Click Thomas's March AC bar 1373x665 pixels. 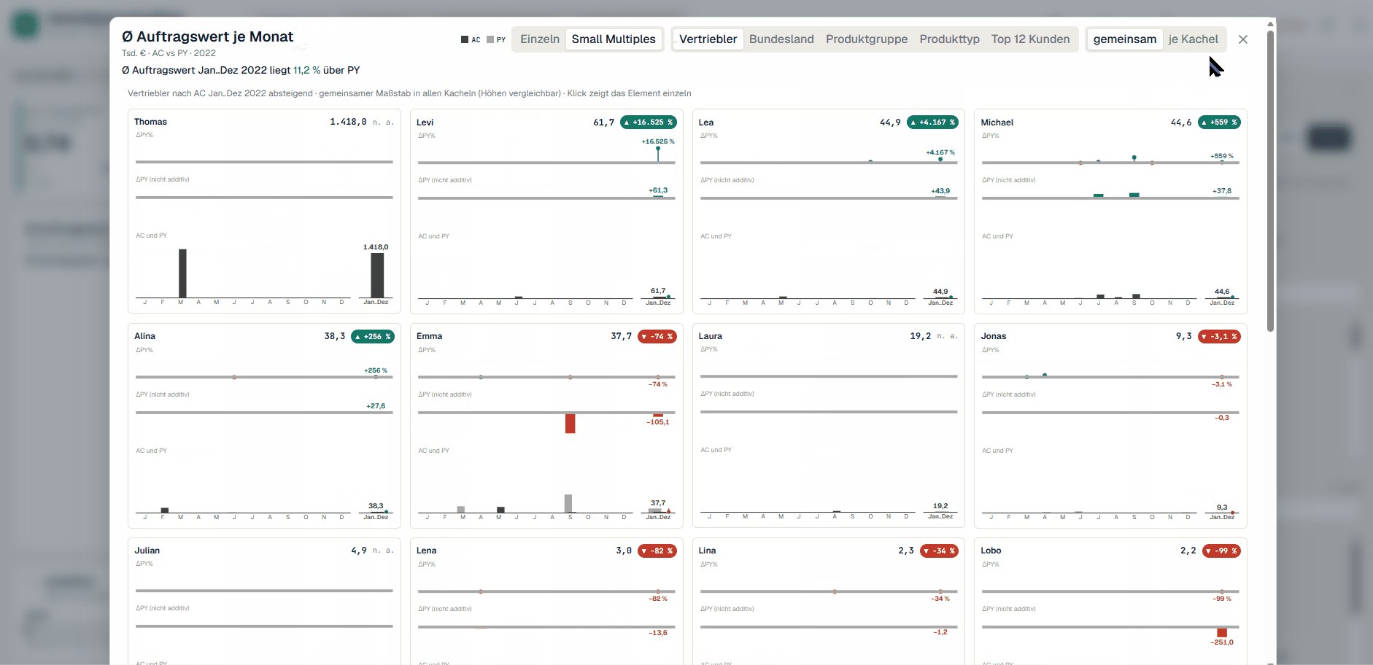182,273
